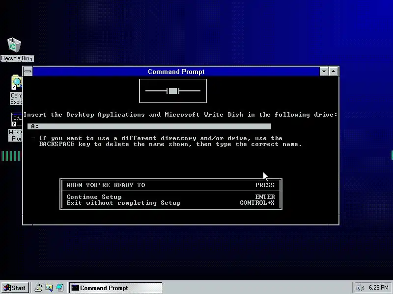Image resolution: width=393 pixels, height=294 pixels.
Task: Click the PRESS column header
Action: [x=265, y=185]
